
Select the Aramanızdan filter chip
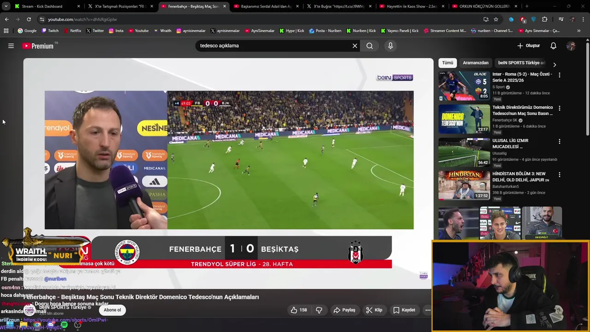[475, 63]
